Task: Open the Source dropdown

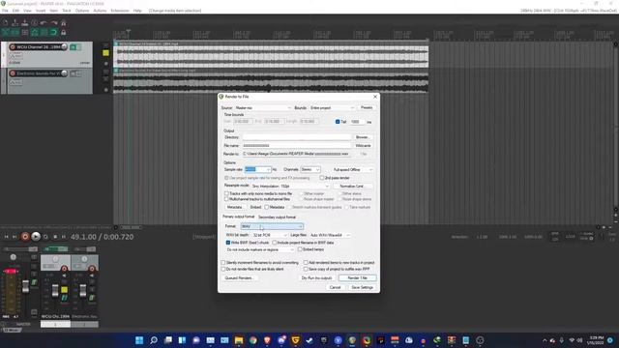Action: pos(263,107)
